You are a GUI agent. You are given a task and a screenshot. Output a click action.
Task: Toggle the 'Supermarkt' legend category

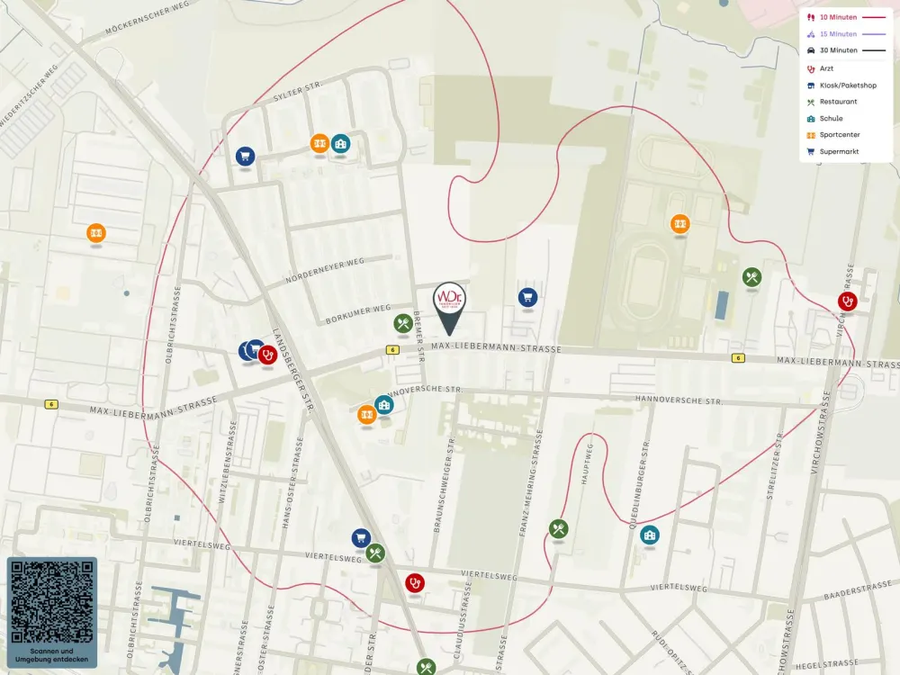pyautogui.click(x=832, y=151)
